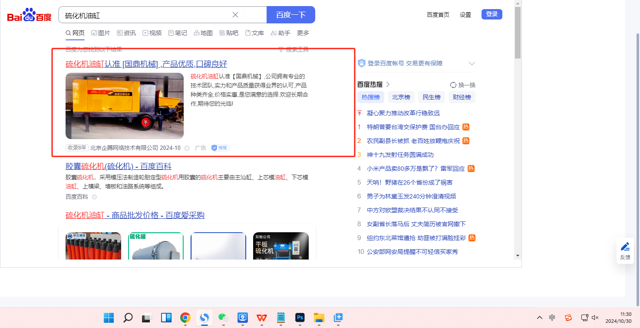Show hidden system tray icons
The width and height of the screenshot is (640, 328).
[540, 318]
